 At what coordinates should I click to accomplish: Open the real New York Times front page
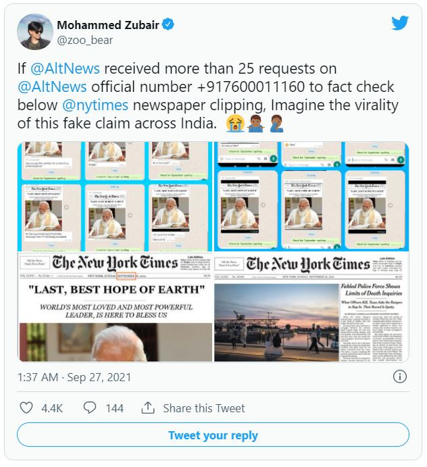pyautogui.click(x=311, y=307)
